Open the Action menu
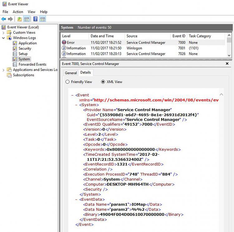This screenshot has height=232, width=234. click(x=18, y=12)
